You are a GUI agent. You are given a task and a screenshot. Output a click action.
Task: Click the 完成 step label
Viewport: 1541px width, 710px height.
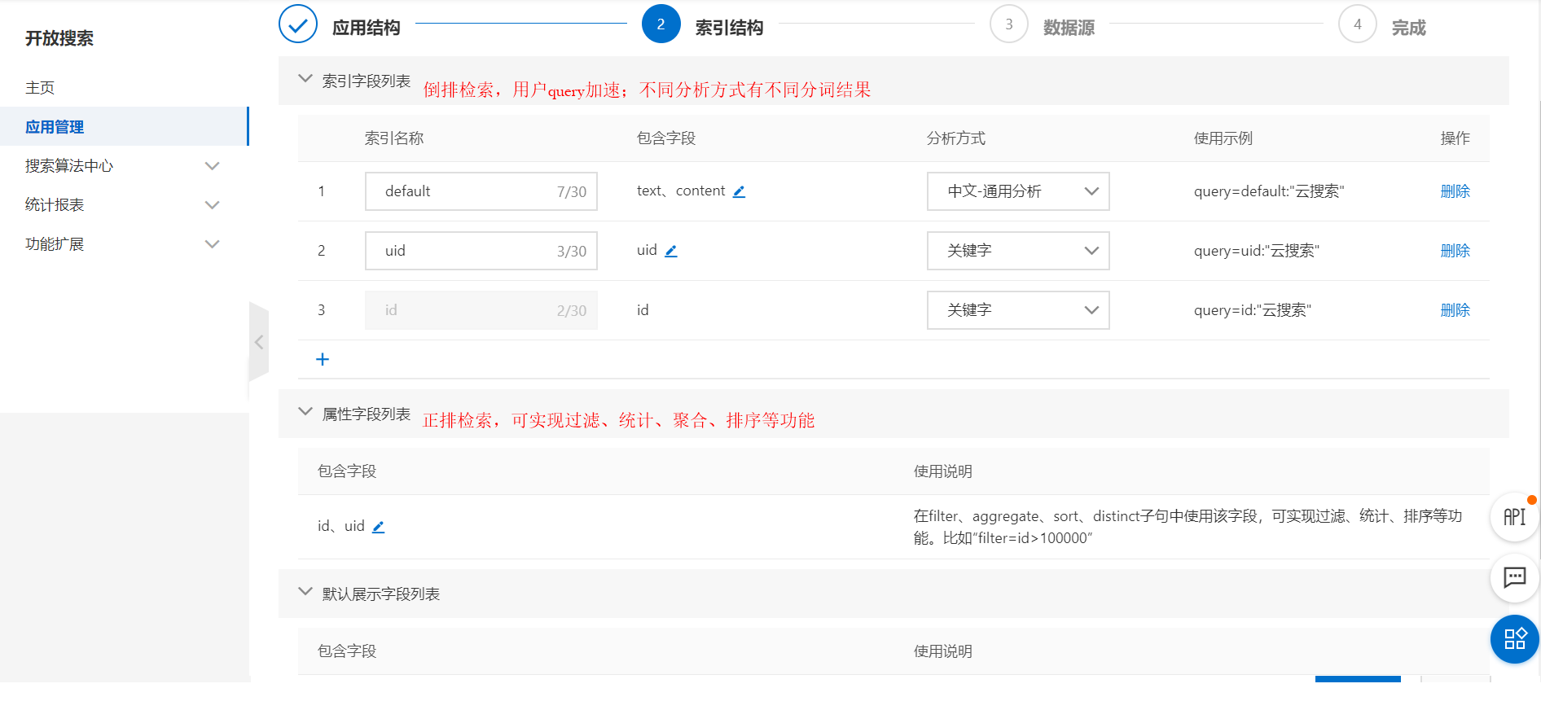pos(1408,28)
